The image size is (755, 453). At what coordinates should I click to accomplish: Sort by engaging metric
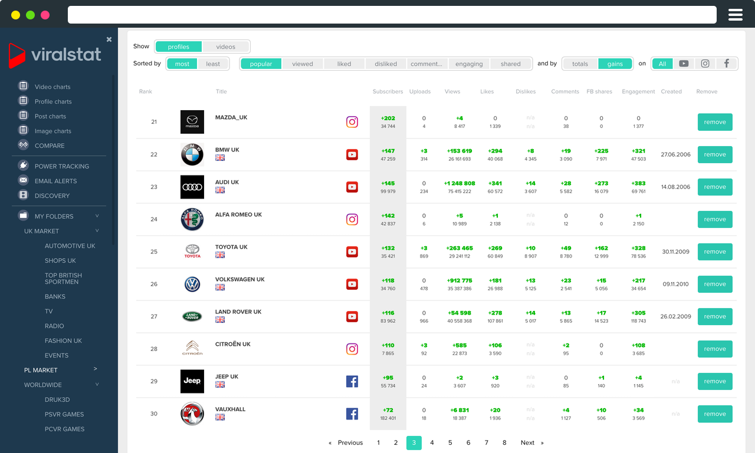[x=469, y=64]
